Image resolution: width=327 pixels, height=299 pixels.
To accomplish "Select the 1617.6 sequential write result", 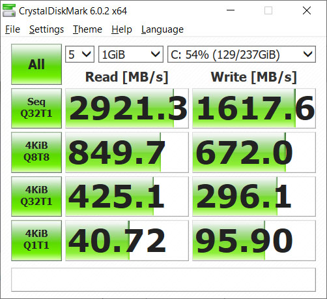I will tap(254, 108).
